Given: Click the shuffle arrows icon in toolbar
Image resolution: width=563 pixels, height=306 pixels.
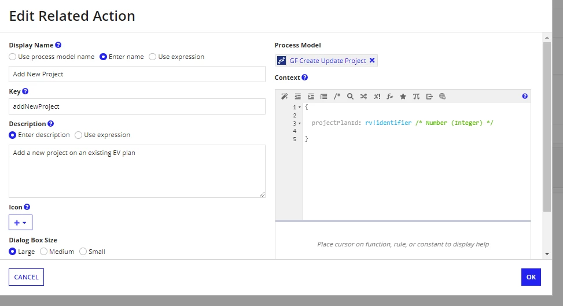Looking at the screenshot, I should tap(363, 96).
